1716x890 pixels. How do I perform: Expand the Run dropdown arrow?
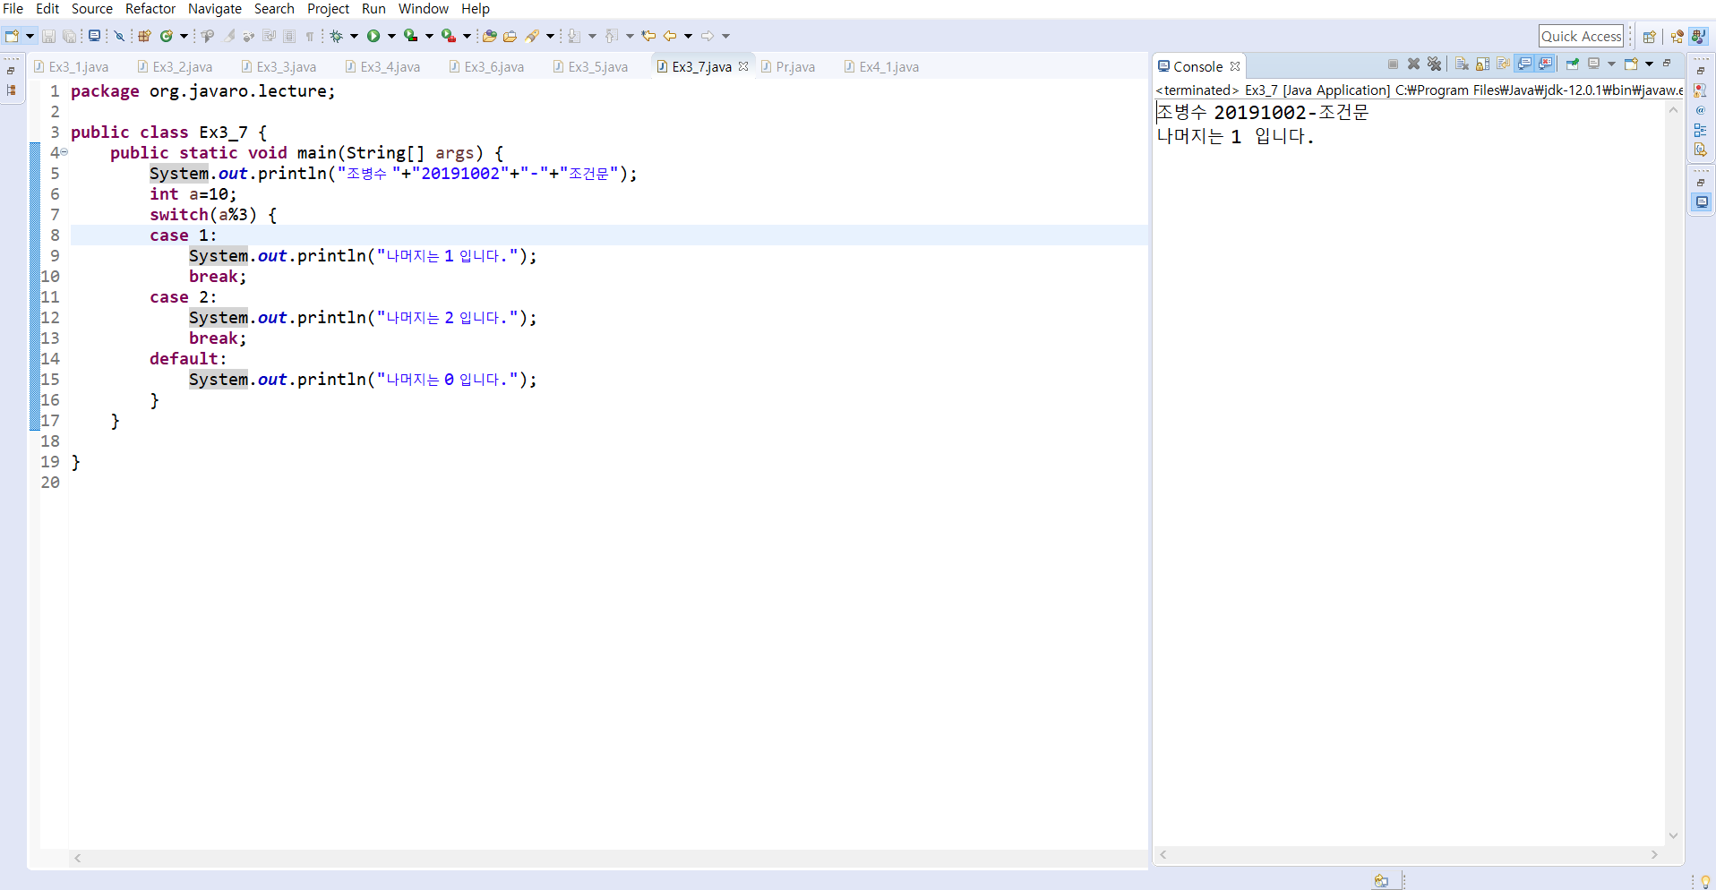pyautogui.click(x=391, y=36)
